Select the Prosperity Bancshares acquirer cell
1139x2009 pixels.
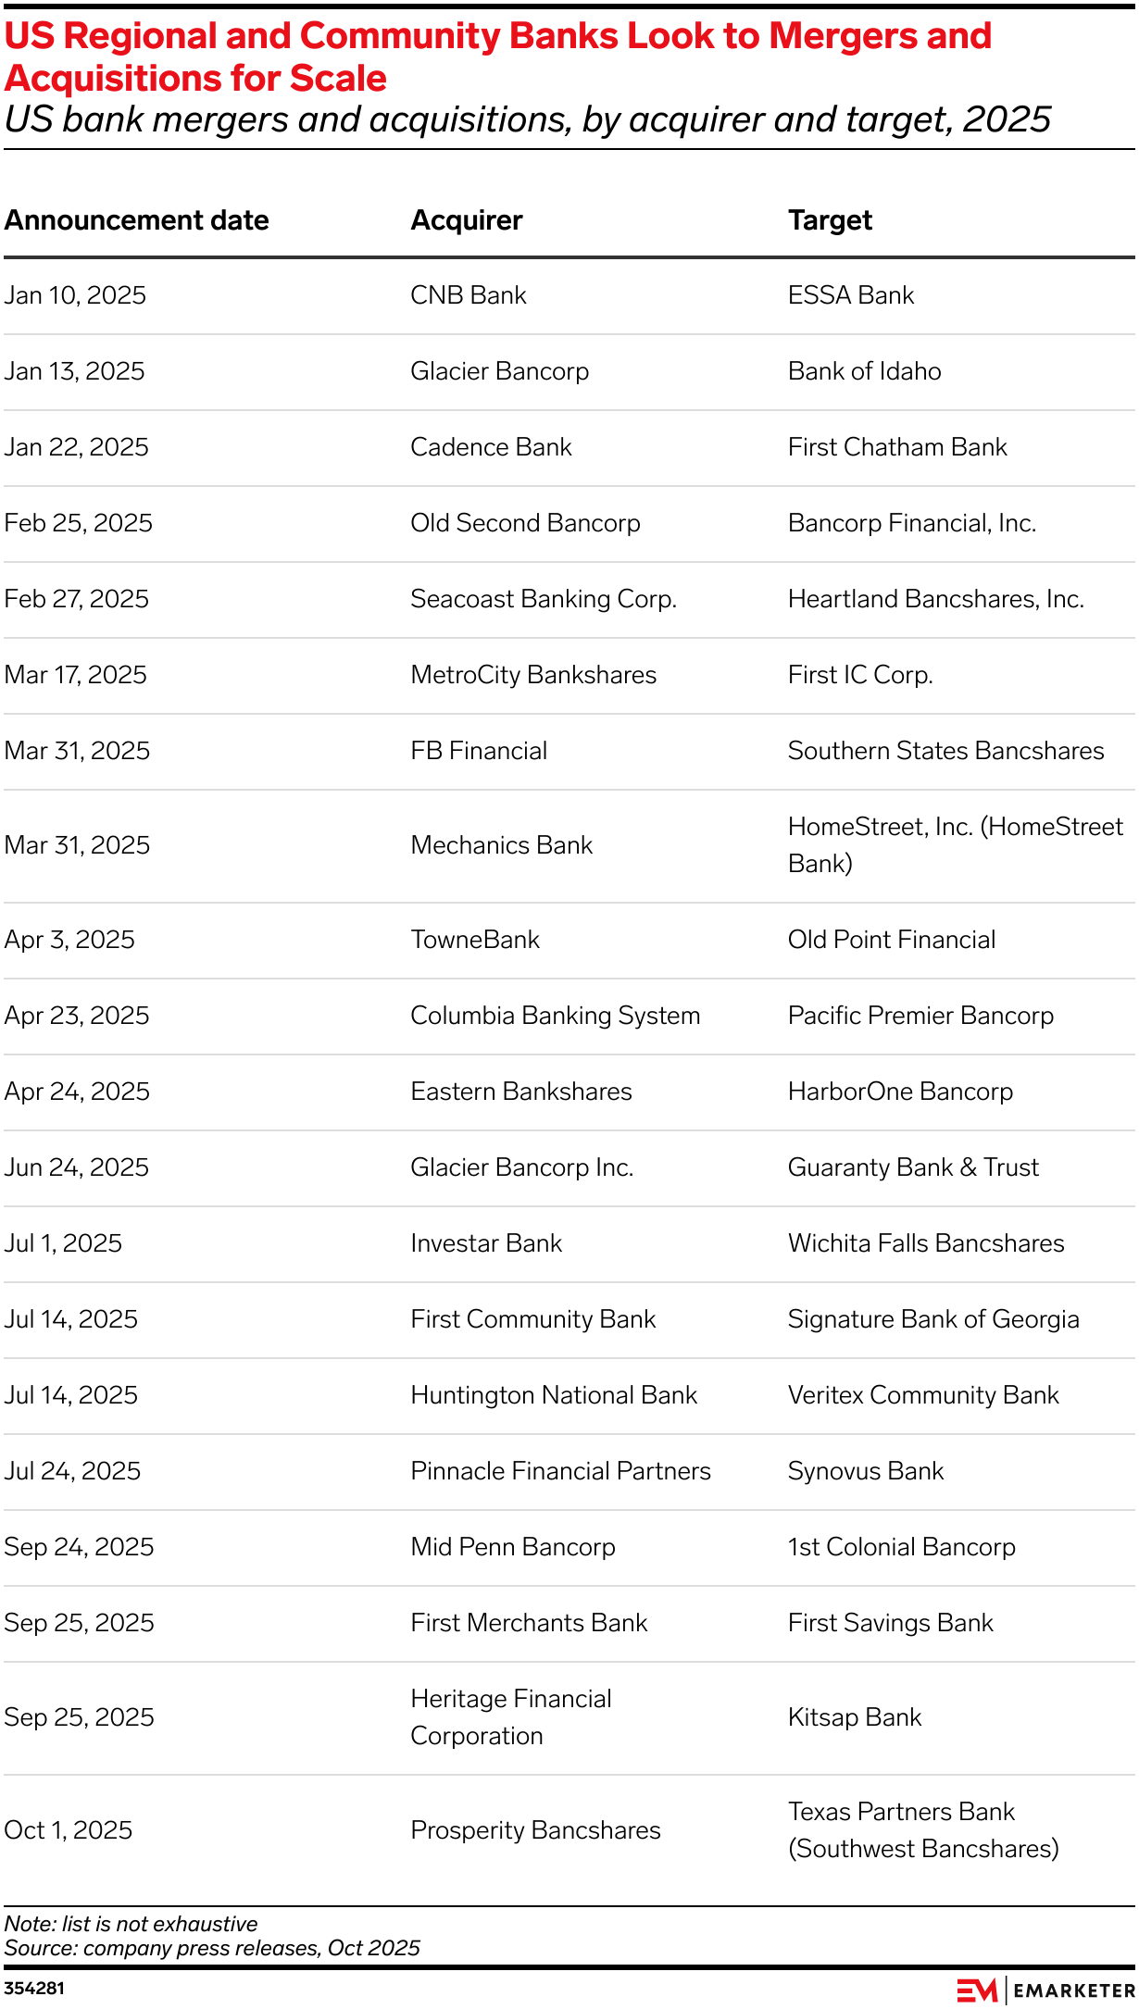[535, 1830]
